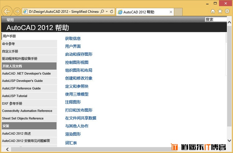Screen dimensions: 233x153
Task: Click the vertical scrollbar up arrow
Action: 229,22
